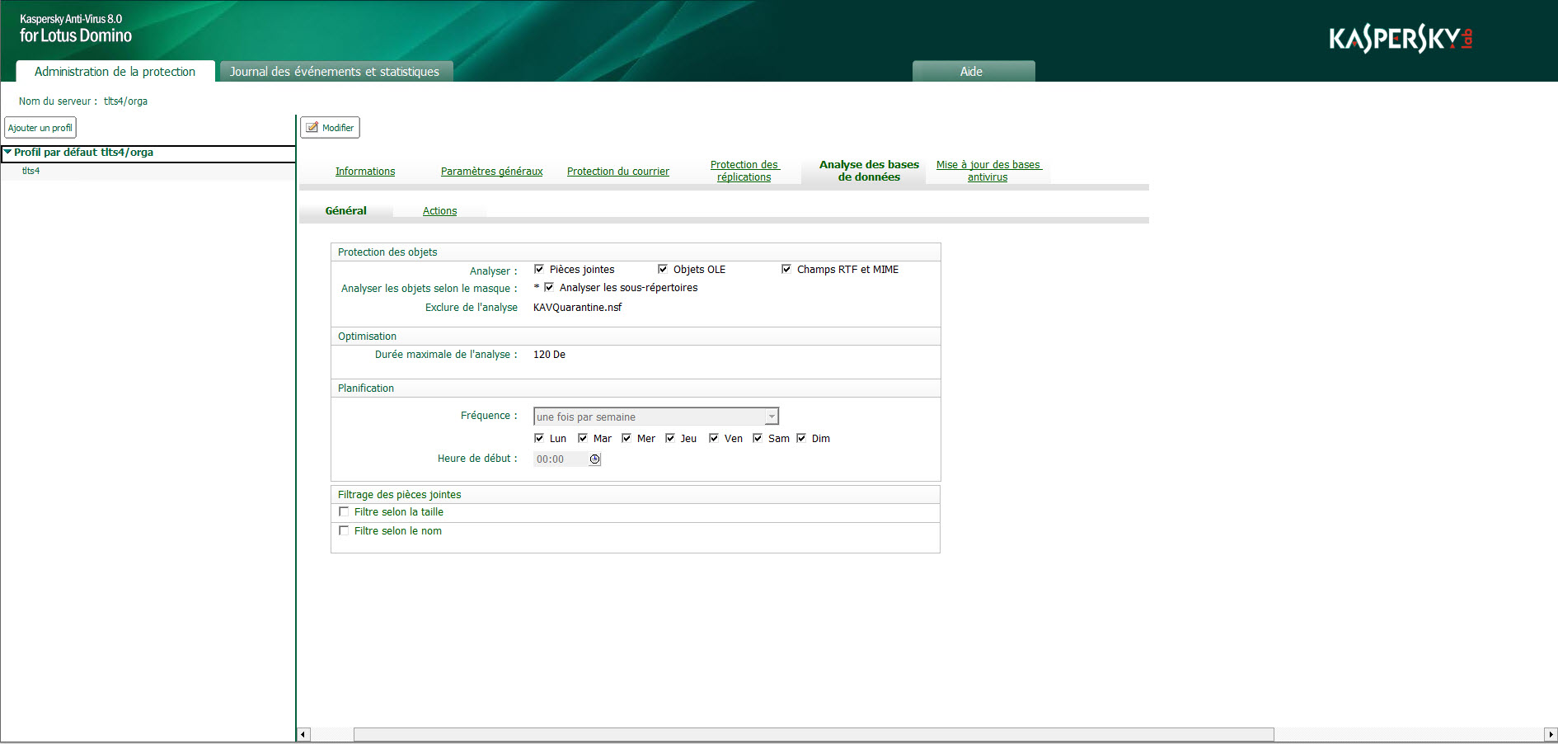
Task: Open the Fréquence dropdown showing une fois par semaine
Action: (770, 416)
